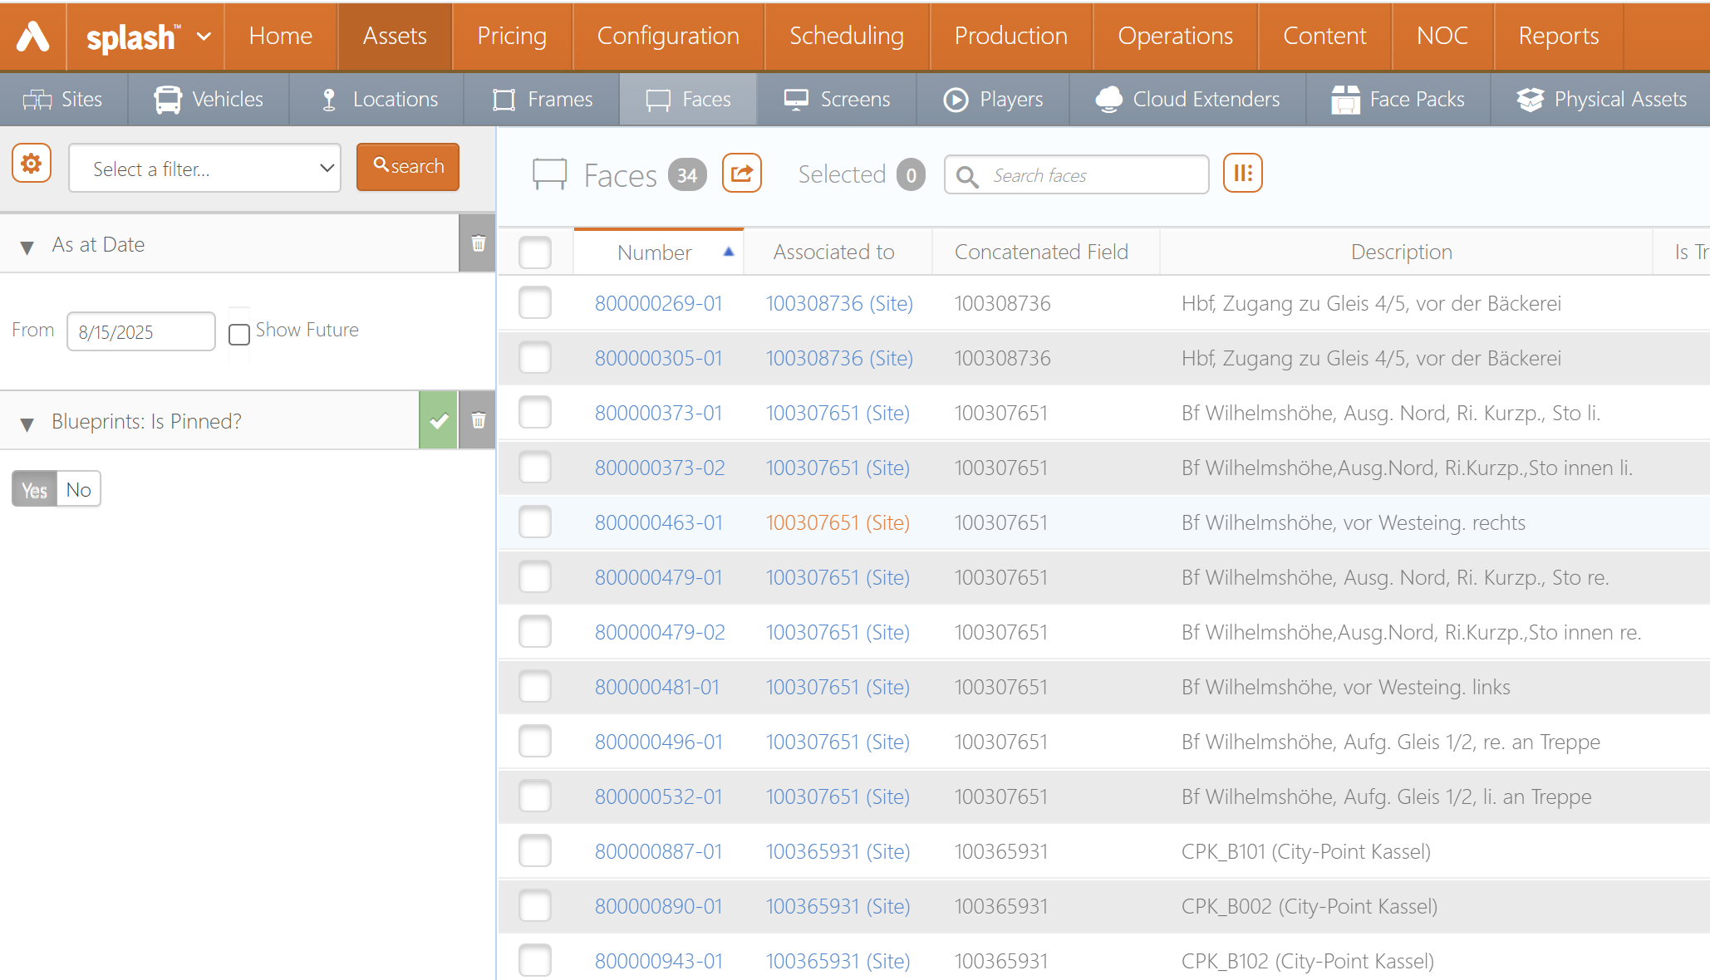Enable the Show Future checkbox
This screenshot has width=1710, height=980.
(x=239, y=334)
